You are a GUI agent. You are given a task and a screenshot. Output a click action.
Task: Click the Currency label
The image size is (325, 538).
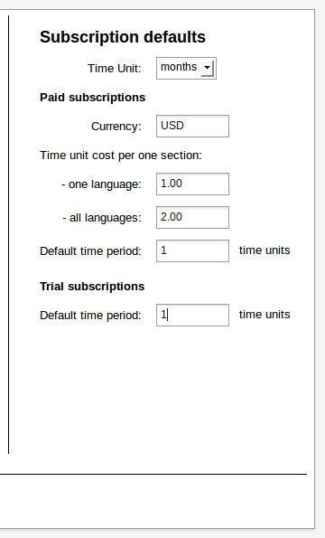[x=116, y=127]
